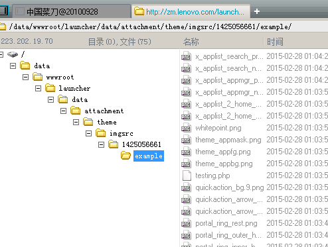Click the folder icon on lenovo tab
Image resolution: width=328 pixels, height=247 pixels.
[139, 11]
